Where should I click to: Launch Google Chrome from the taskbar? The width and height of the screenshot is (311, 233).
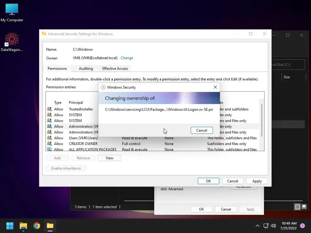tap(37, 226)
